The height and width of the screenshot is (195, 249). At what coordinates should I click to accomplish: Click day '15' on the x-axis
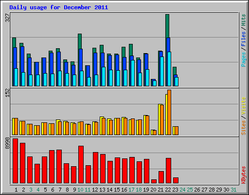117,190
